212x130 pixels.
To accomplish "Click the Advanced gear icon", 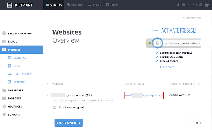I will [4, 106].
